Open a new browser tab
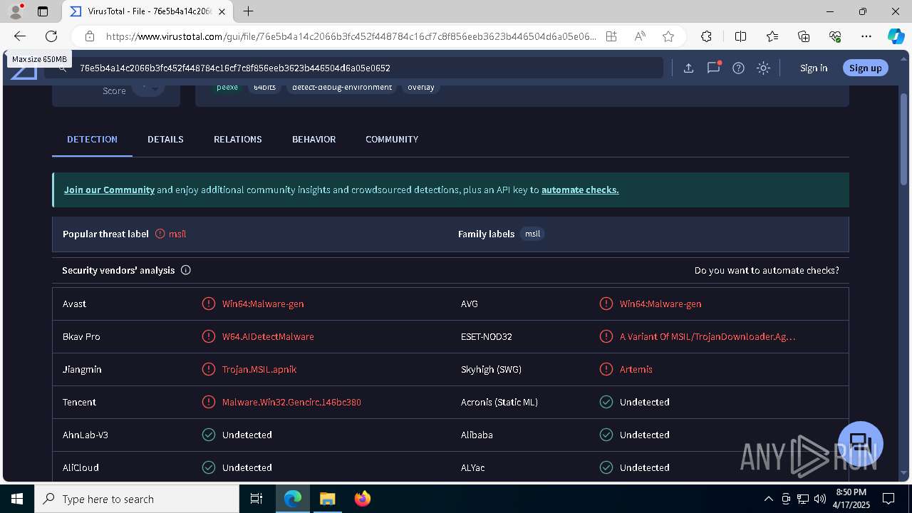Image resolution: width=912 pixels, height=513 pixels. coord(248,11)
